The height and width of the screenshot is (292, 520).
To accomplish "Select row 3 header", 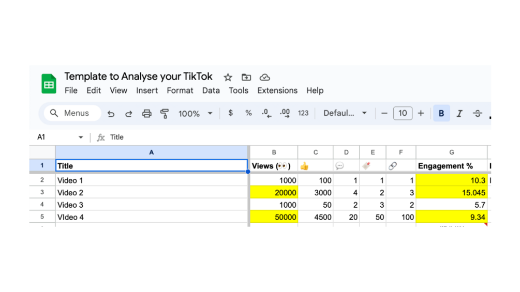I will click(42, 192).
